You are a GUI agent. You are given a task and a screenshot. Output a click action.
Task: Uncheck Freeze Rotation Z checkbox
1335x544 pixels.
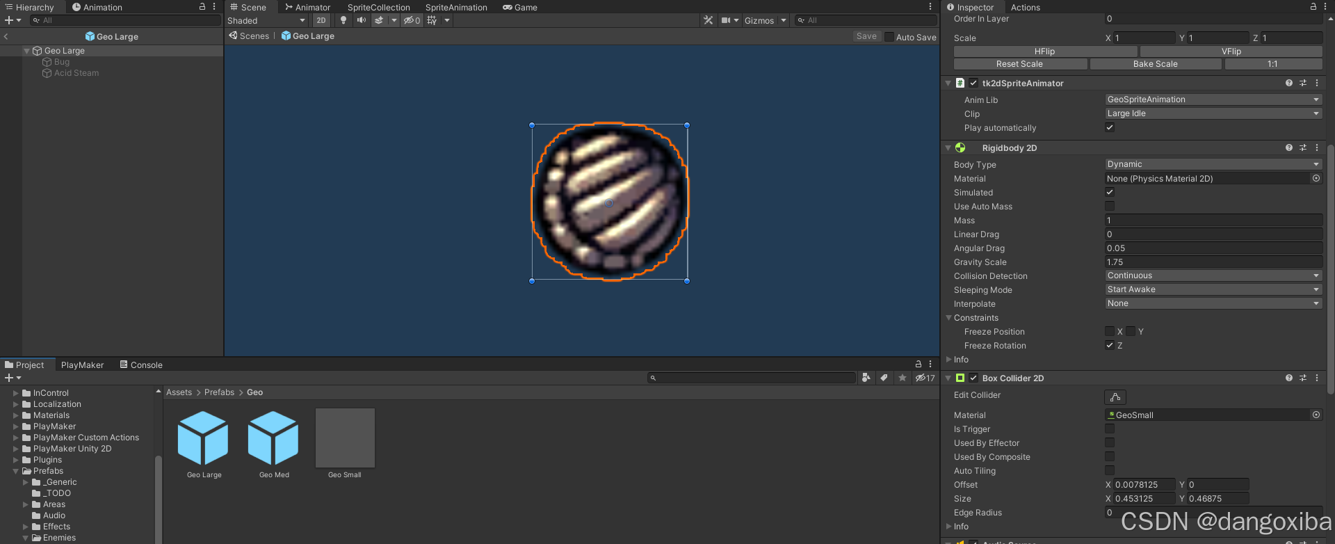tap(1110, 345)
